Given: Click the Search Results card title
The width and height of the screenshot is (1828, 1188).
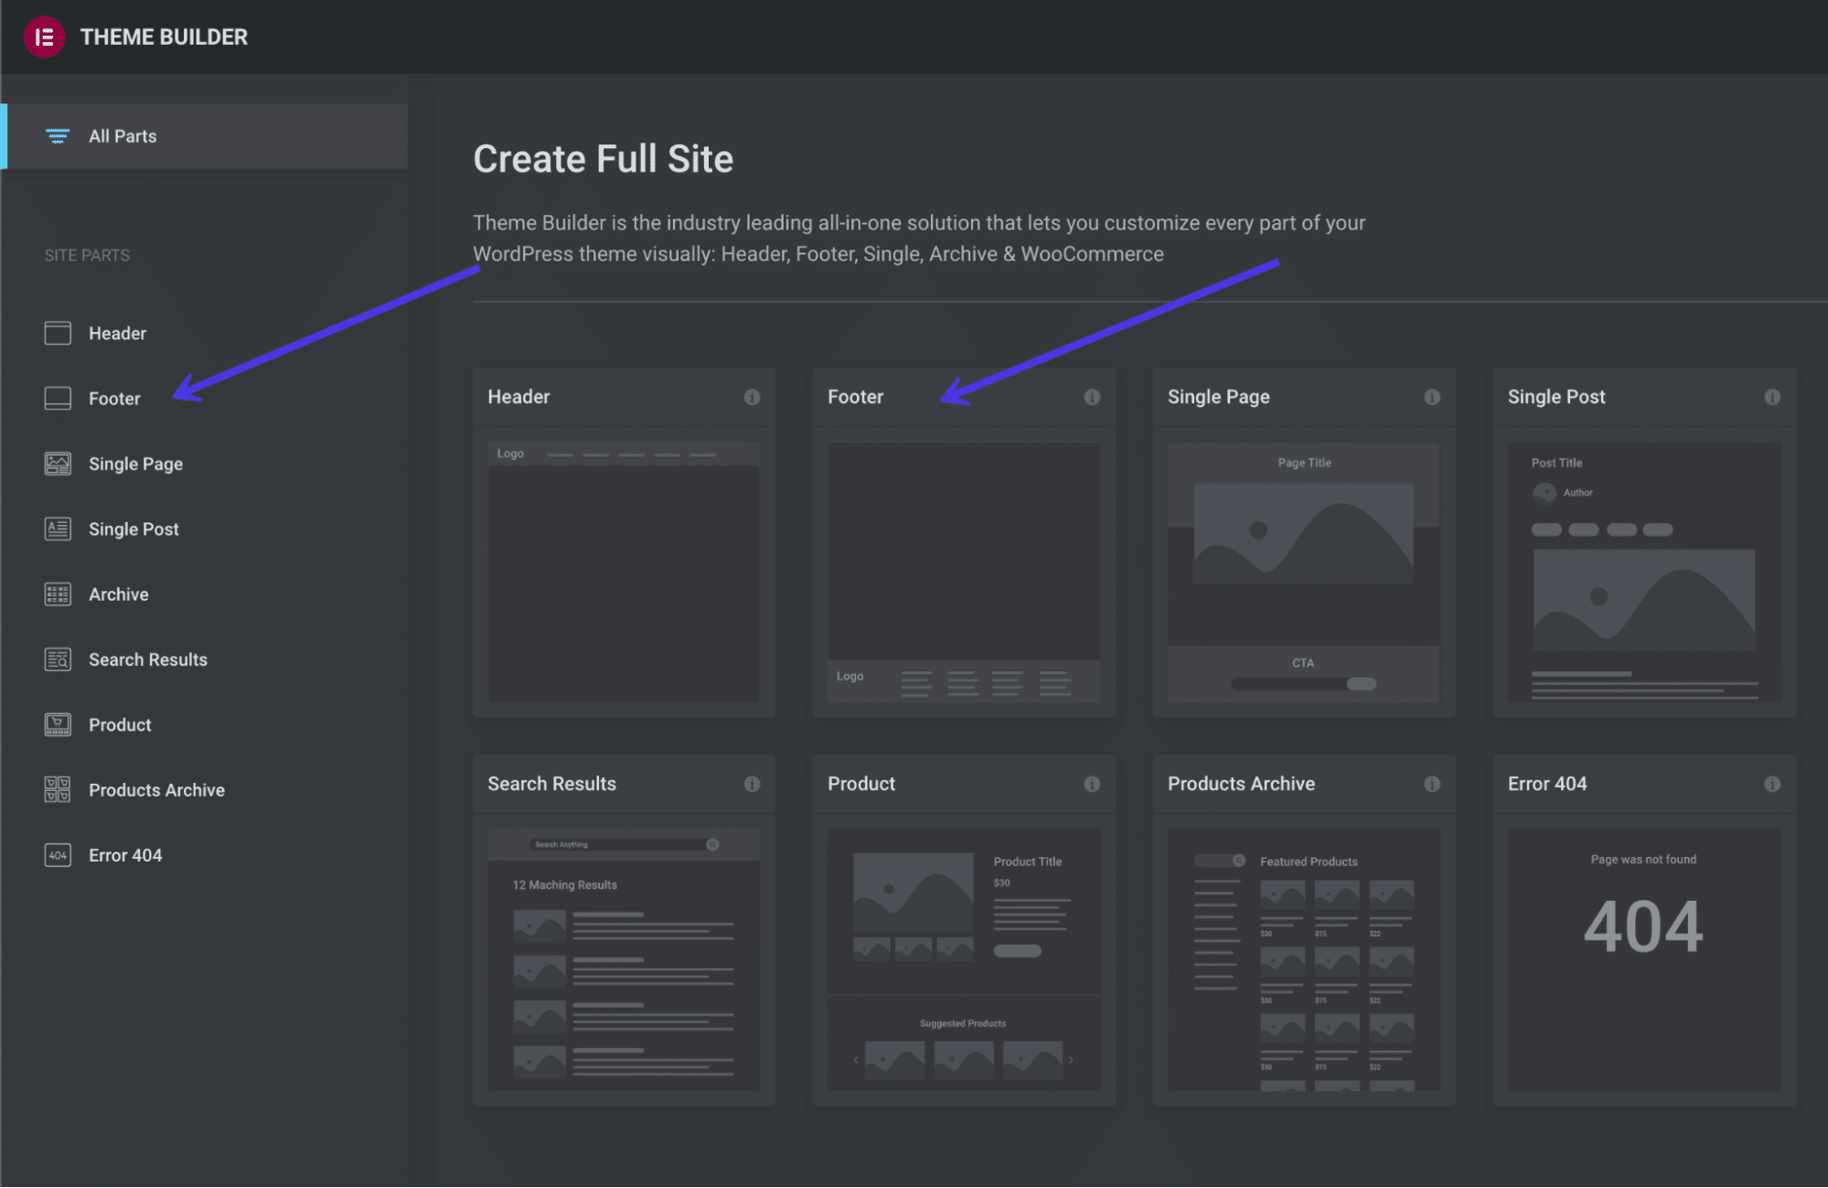Looking at the screenshot, I should point(551,783).
